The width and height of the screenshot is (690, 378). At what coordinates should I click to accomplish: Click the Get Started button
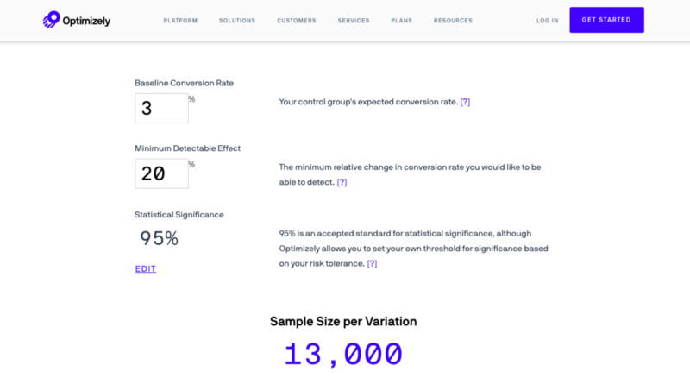coord(607,20)
